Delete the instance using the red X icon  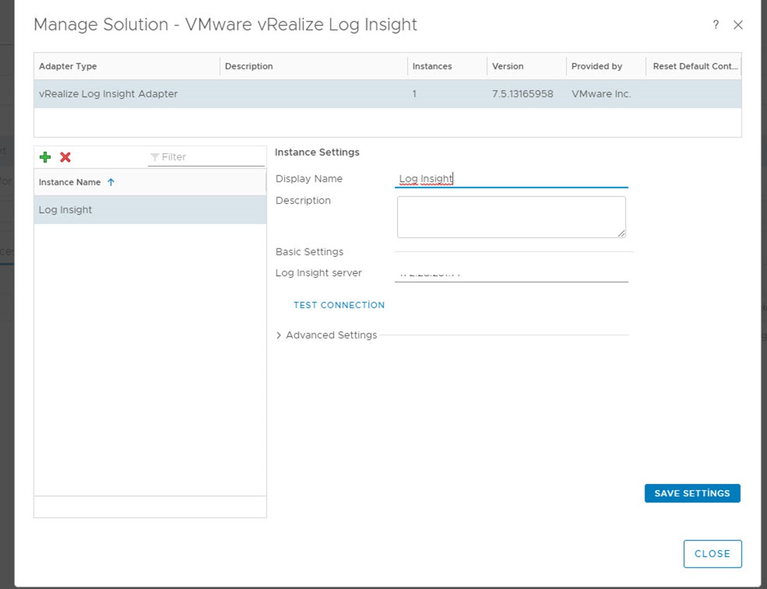click(x=65, y=157)
